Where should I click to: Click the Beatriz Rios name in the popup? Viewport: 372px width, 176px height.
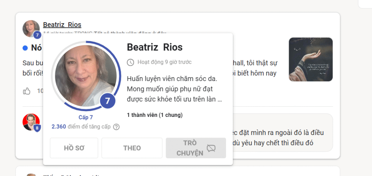tap(155, 47)
